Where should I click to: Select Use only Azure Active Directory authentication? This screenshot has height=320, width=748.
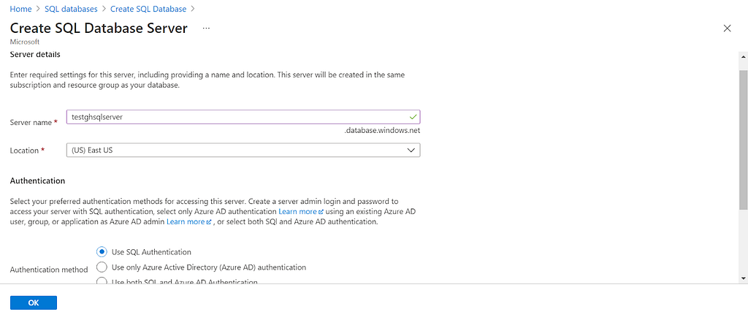tap(101, 267)
